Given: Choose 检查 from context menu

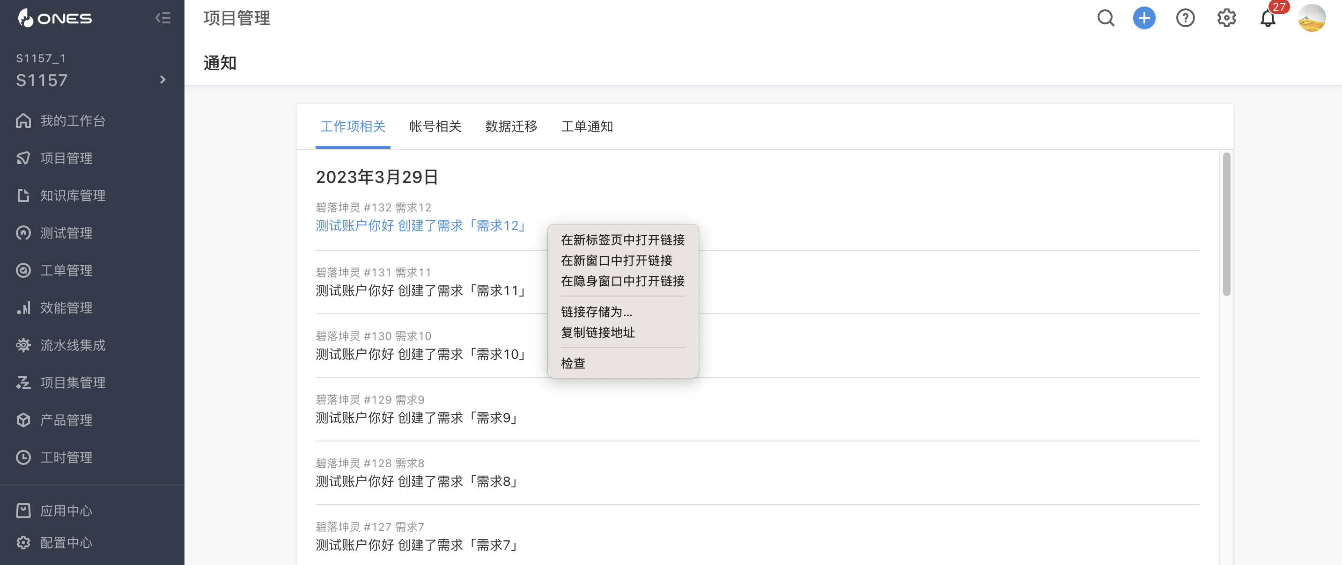Looking at the screenshot, I should click(x=623, y=363).
